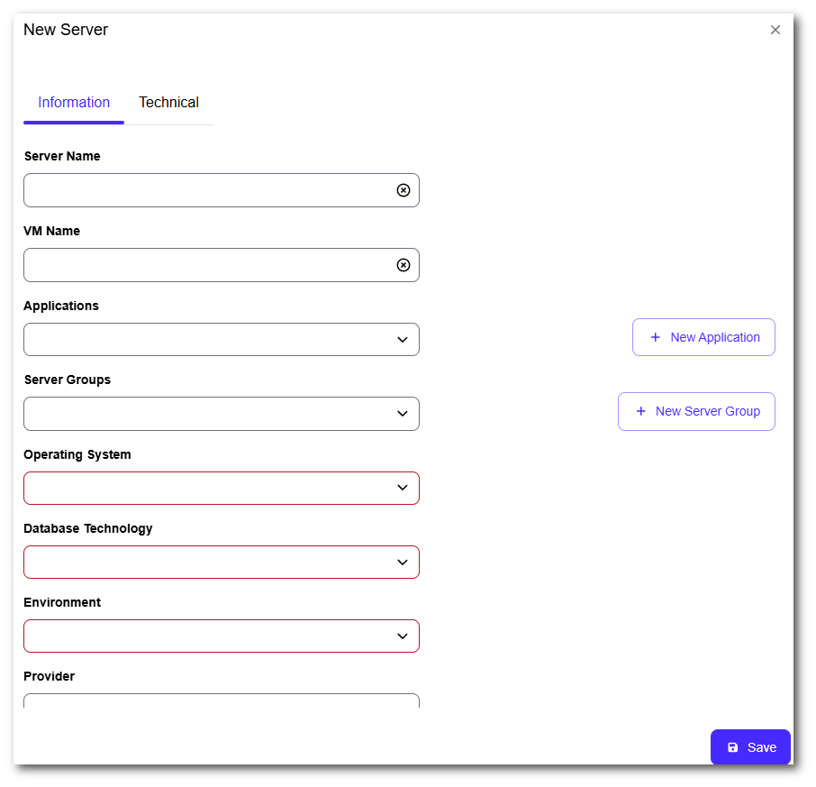Screen dimensions: 816x787
Task: Switch to the Technical tab
Action: coord(168,103)
